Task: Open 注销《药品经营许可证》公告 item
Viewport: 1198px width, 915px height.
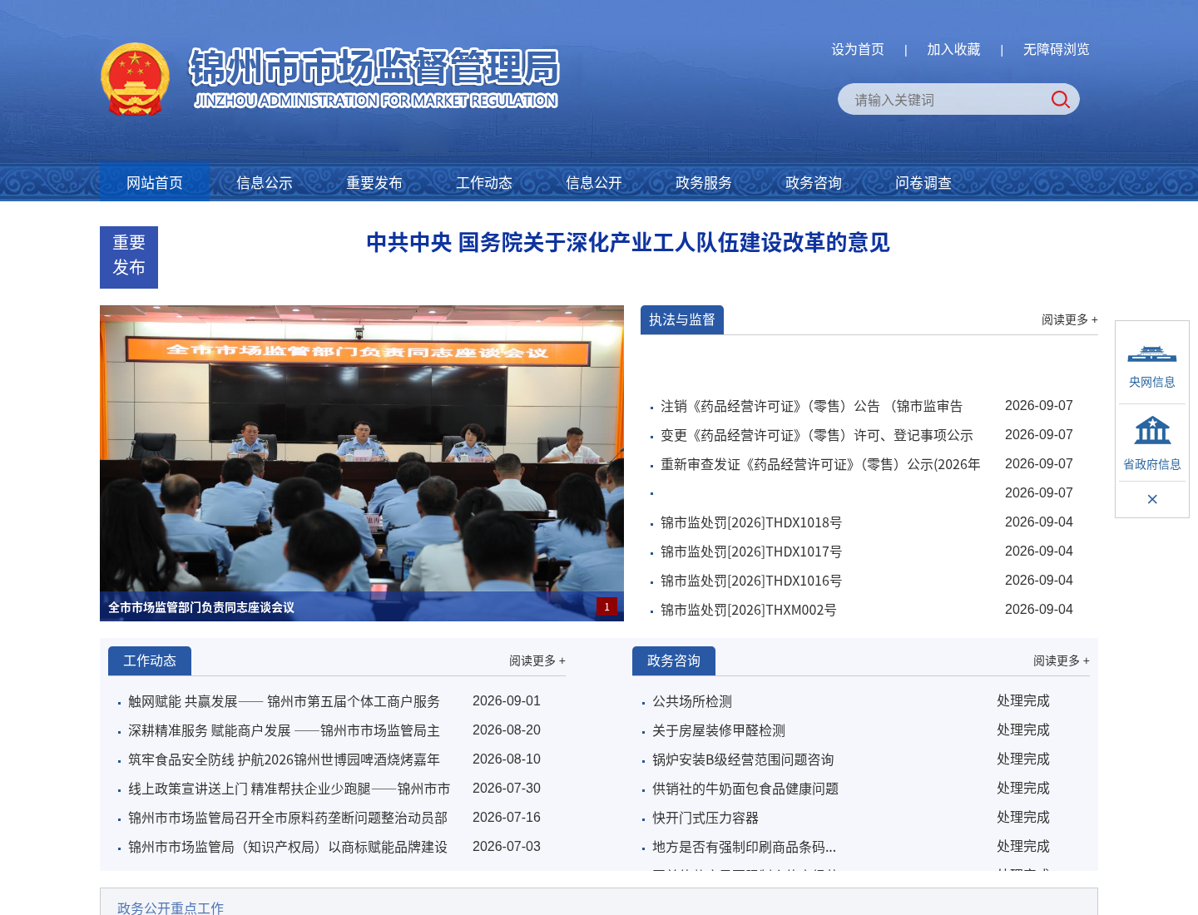Action: pyautogui.click(x=811, y=406)
